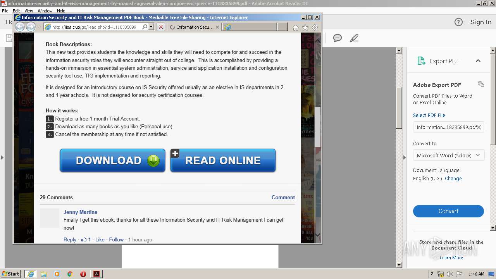
Task: Collapse Acrobat right tools pane arrow
Action: coord(405,157)
